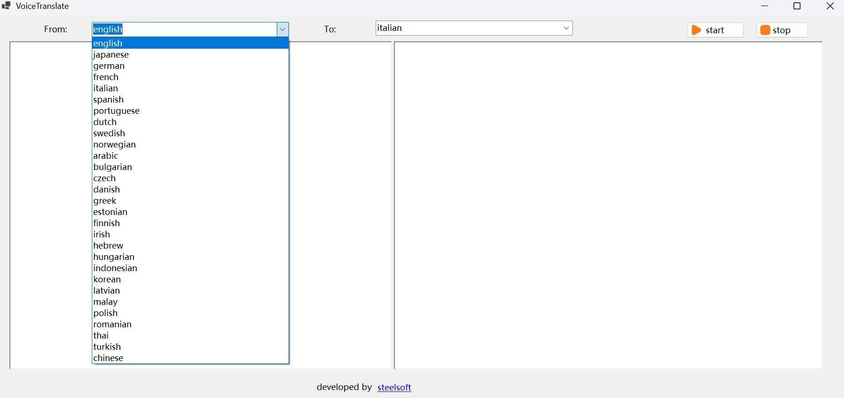The height and width of the screenshot is (398, 844).
Task: Select norwegian language option
Action: tap(190, 144)
